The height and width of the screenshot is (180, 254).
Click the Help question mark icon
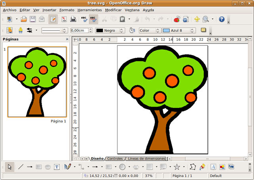tap(221, 19)
